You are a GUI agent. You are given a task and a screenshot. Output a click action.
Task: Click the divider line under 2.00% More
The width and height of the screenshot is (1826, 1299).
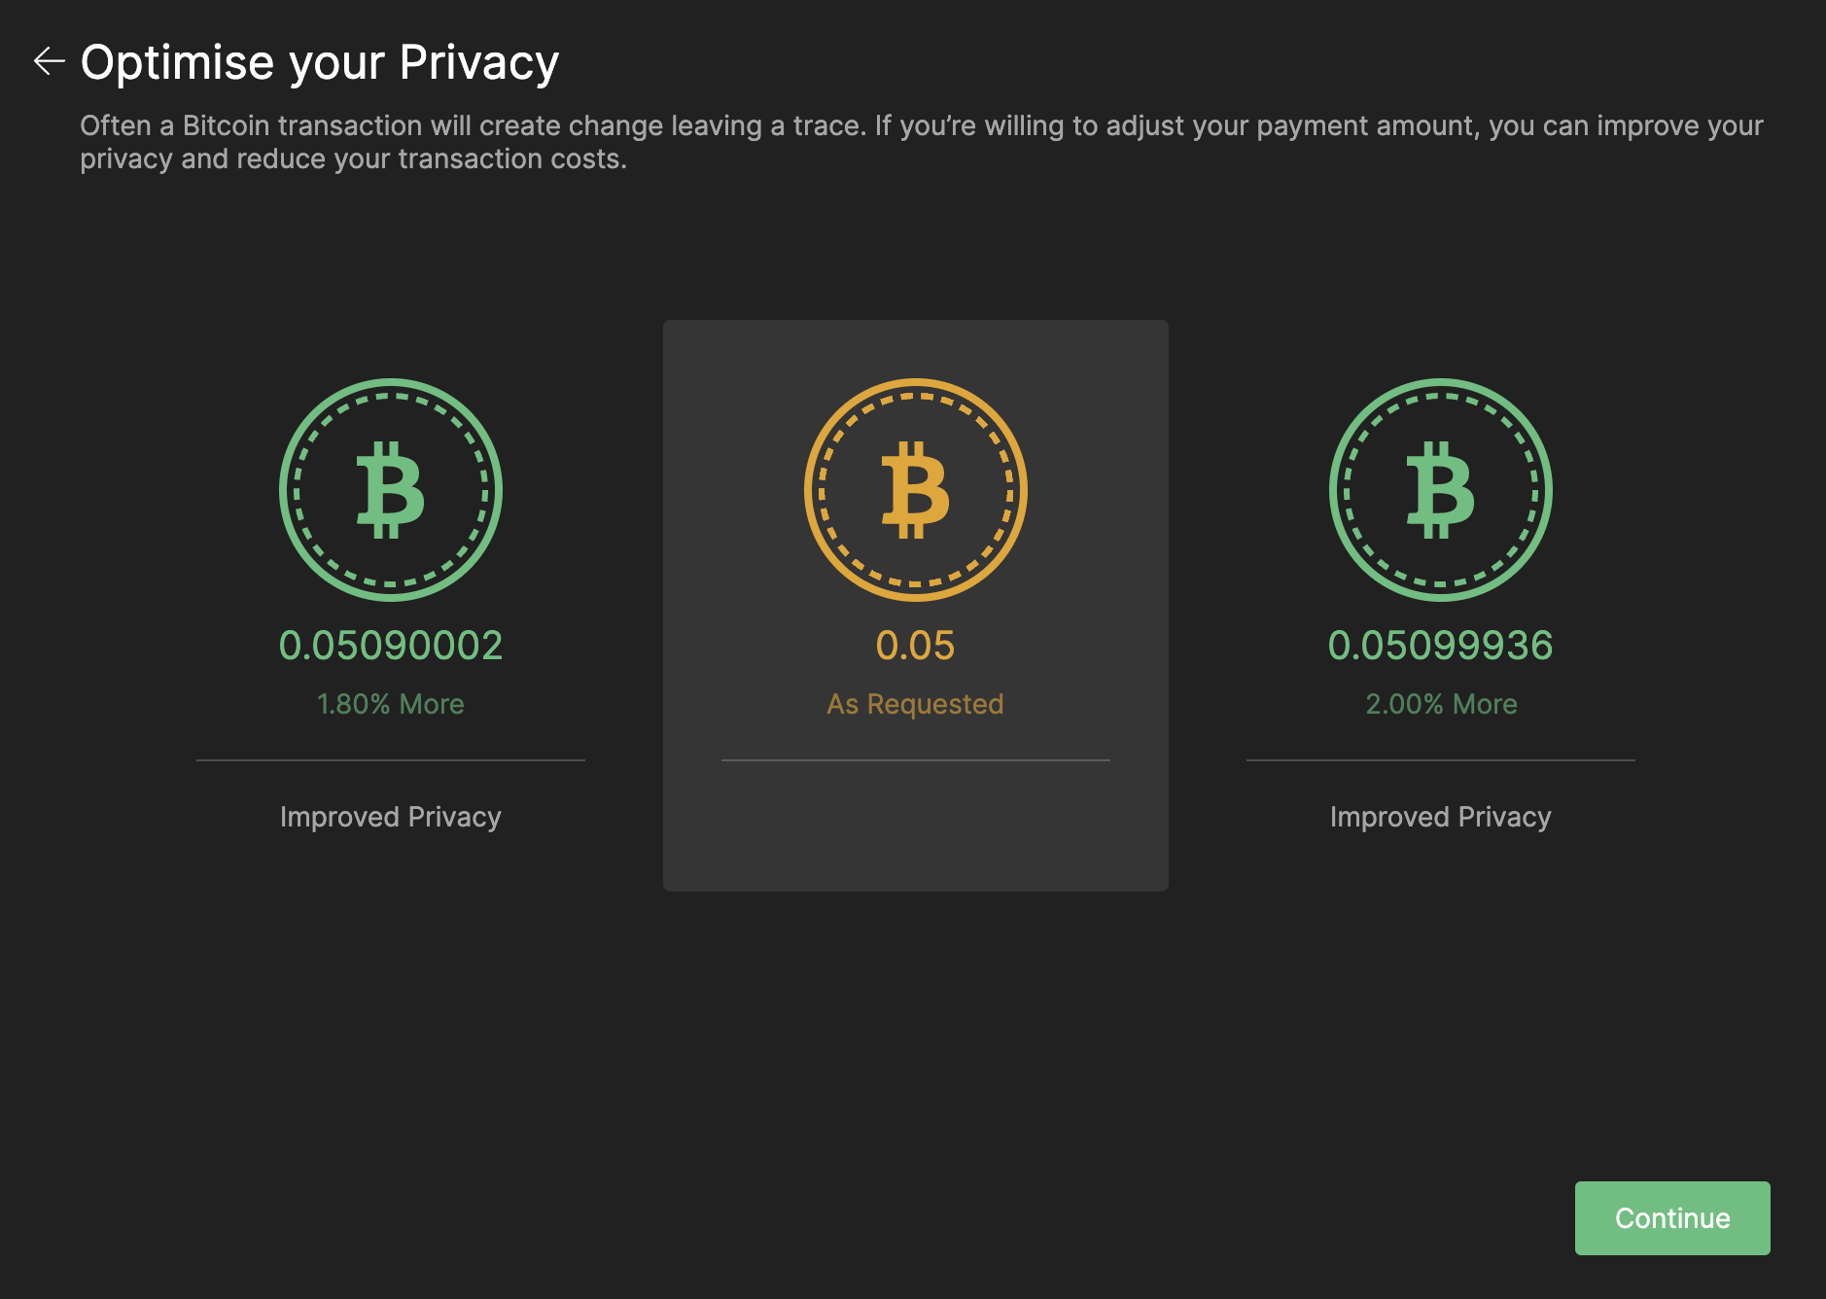pyautogui.click(x=1441, y=760)
